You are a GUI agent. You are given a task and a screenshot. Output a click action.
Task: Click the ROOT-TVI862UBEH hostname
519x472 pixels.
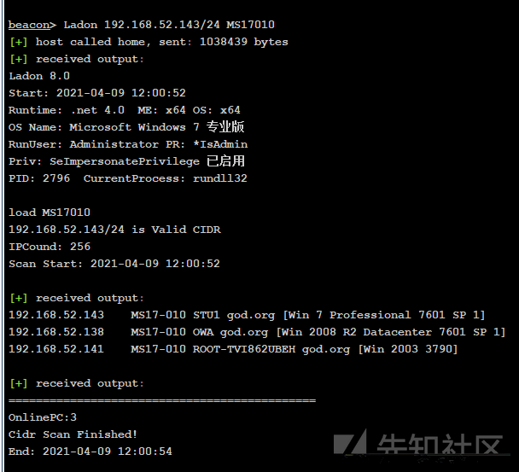pos(244,349)
